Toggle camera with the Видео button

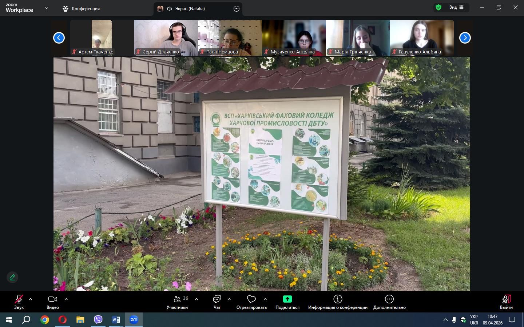pyautogui.click(x=53, y=302)
